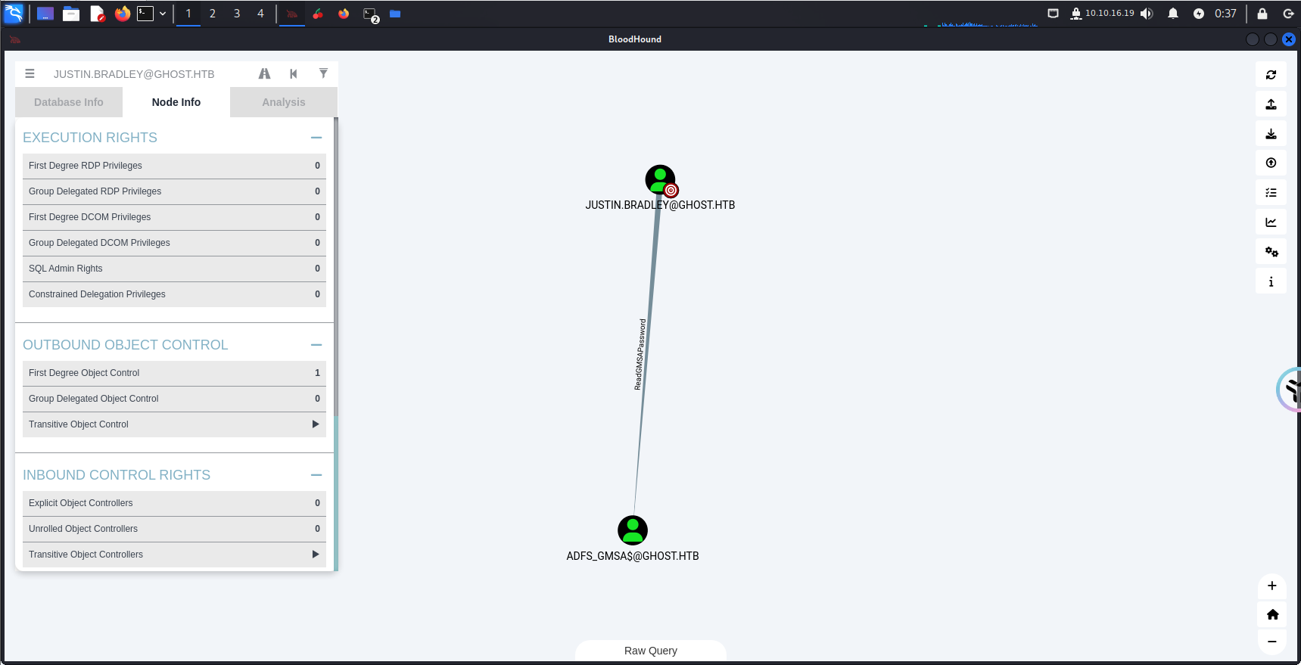Open the Settings gears icon
The image size is (1301, 665).
pyautogui.click(x=1271, y=252)
